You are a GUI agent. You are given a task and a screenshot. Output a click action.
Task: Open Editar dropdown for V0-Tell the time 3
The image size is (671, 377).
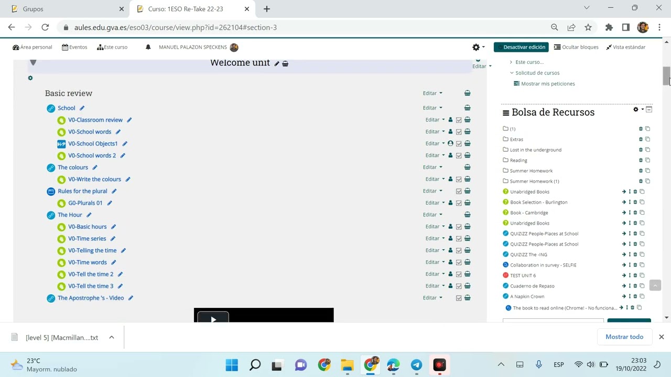(435, 286)
